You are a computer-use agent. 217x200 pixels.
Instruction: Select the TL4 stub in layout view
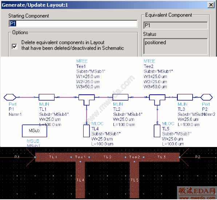(x=80, y=180)
